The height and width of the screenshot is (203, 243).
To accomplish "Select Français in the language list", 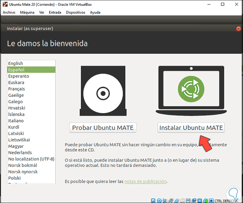I will (x=31, y=89).
